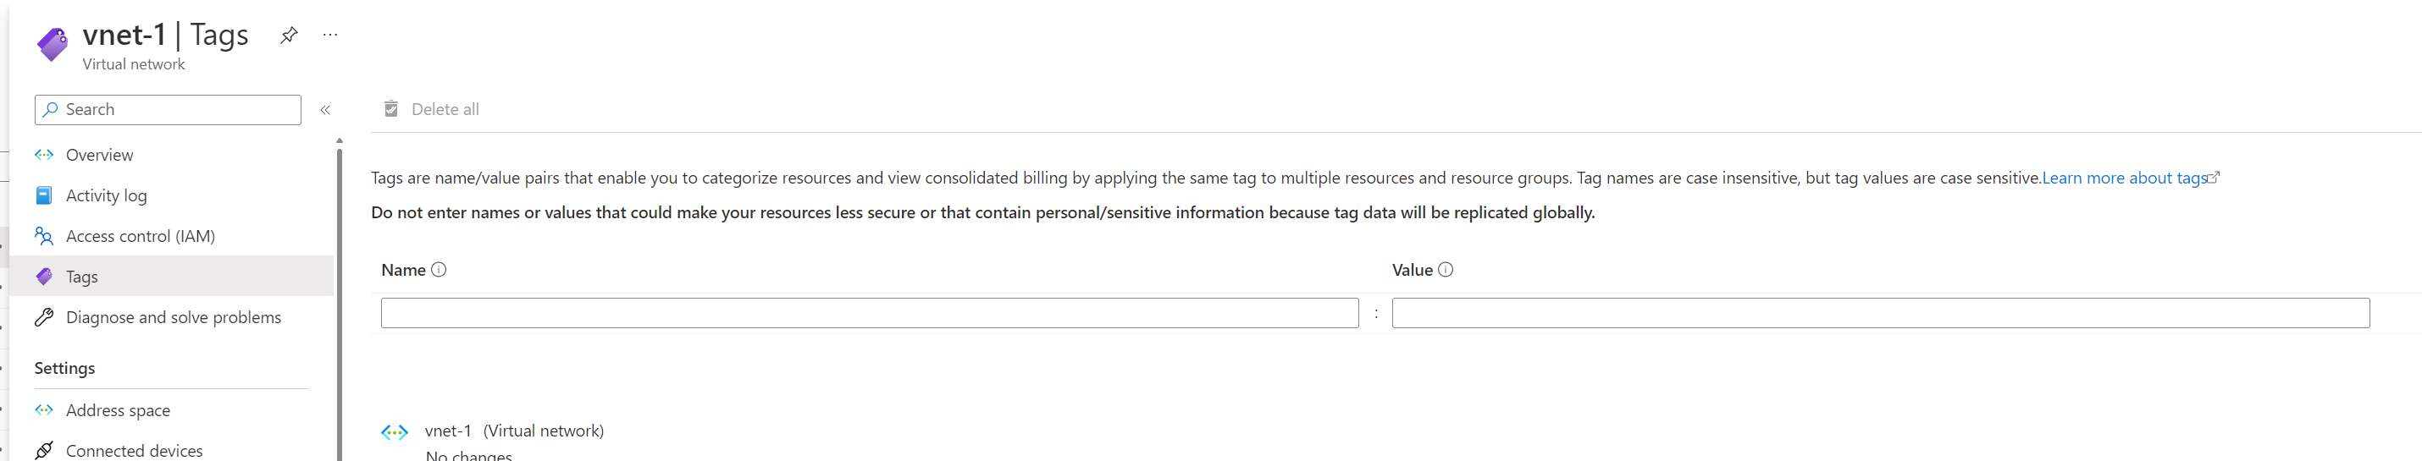This screenshot has width=2422, height=461.
Task: Click the sidebar scrollbar up arrow
Action: click(340, 140)
